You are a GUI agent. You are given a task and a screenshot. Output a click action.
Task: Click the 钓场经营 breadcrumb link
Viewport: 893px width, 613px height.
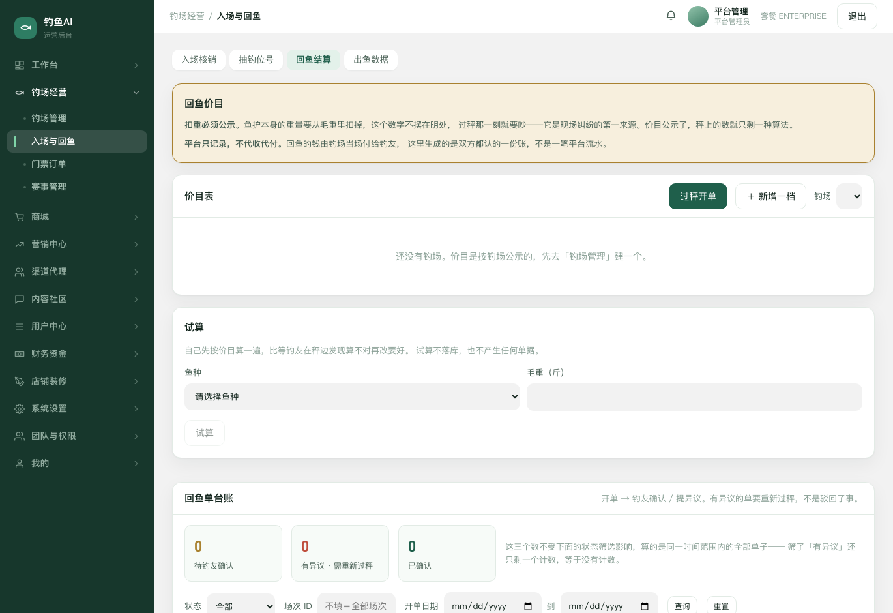click(187, 16)
